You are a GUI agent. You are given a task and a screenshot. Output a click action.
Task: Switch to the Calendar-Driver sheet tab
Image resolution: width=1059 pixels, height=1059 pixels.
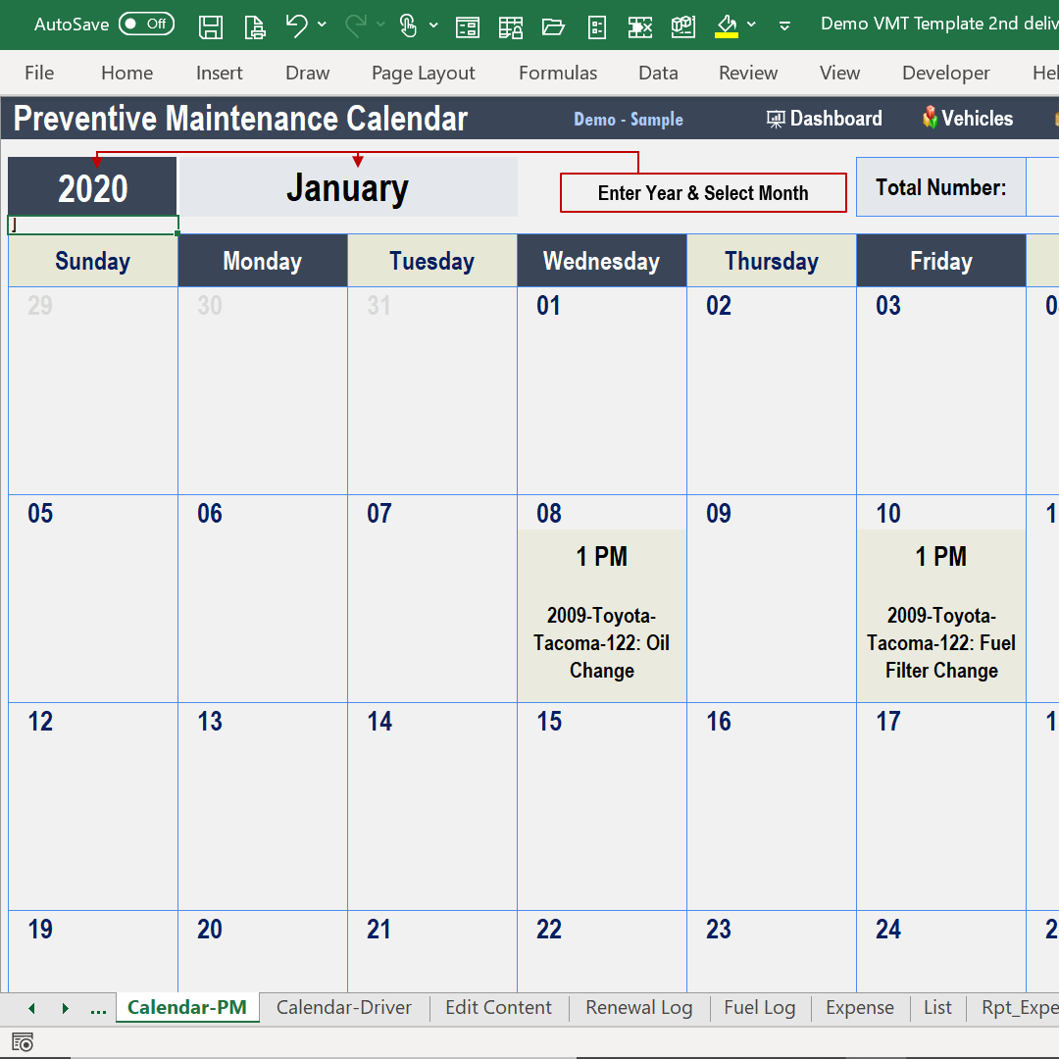coord(344,1007)
